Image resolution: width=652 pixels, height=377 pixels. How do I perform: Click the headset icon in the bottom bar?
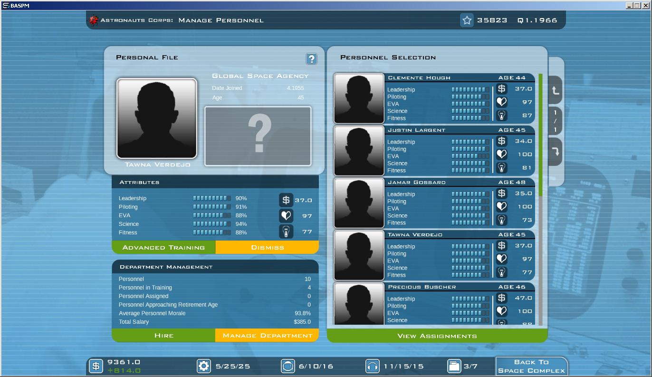(x=373, y=366)
